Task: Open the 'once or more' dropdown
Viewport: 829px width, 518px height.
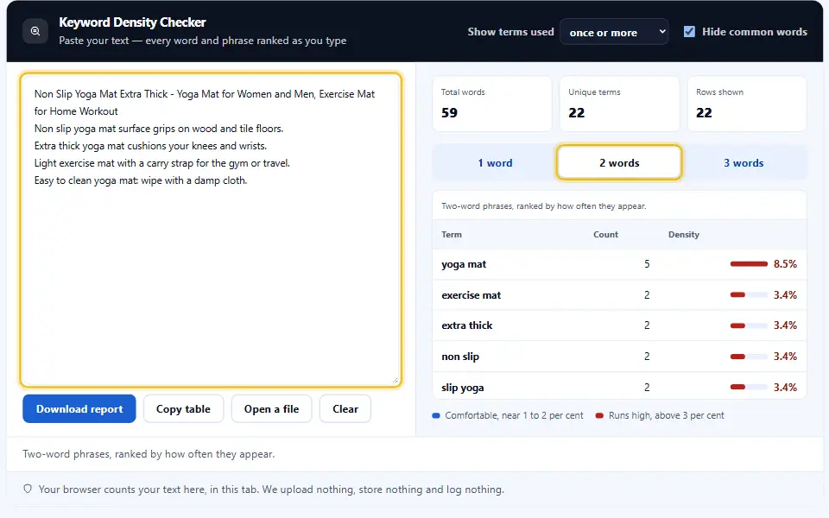Action: point(614,32)
